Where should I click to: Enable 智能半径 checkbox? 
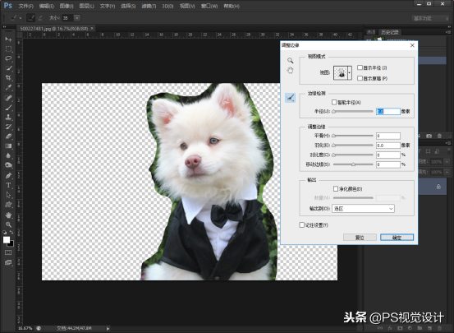tap(334, 102)
